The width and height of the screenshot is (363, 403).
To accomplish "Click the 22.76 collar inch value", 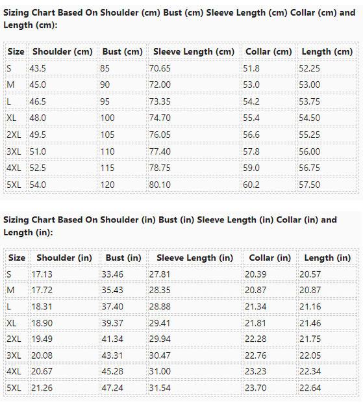I will pyautogui.click(x=256, y=356).
